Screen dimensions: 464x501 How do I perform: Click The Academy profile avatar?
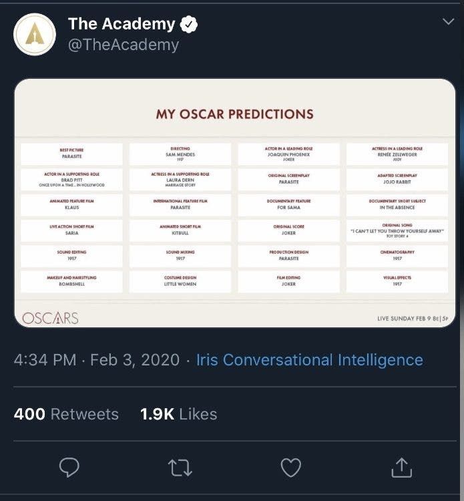35,34
